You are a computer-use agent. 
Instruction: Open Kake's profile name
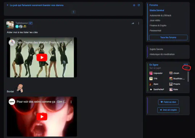(x=176, y=89)
